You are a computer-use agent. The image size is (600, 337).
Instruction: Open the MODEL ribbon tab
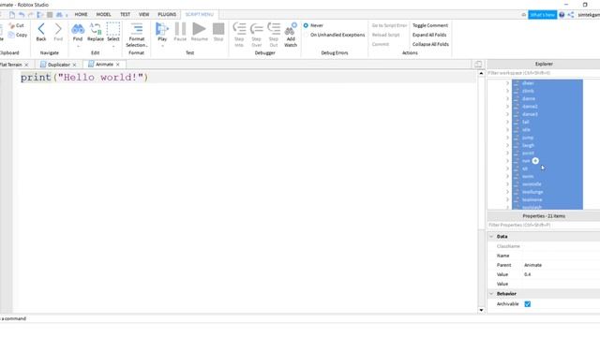pos(103,15)
